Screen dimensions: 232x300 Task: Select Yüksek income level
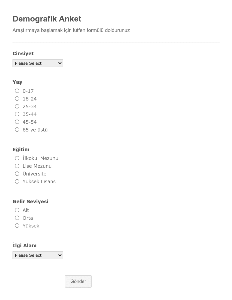pos(17,225)
